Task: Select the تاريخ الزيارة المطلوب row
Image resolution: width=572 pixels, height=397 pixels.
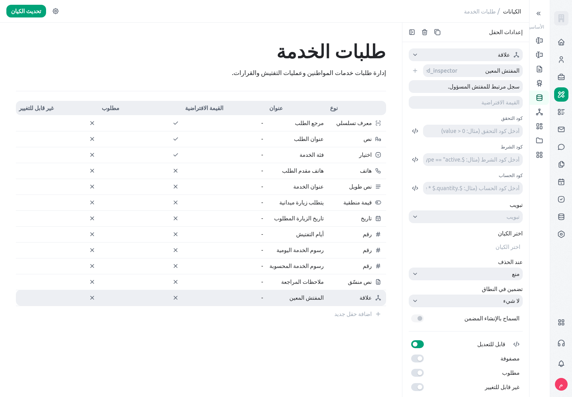Action: (x=201, y=218)
